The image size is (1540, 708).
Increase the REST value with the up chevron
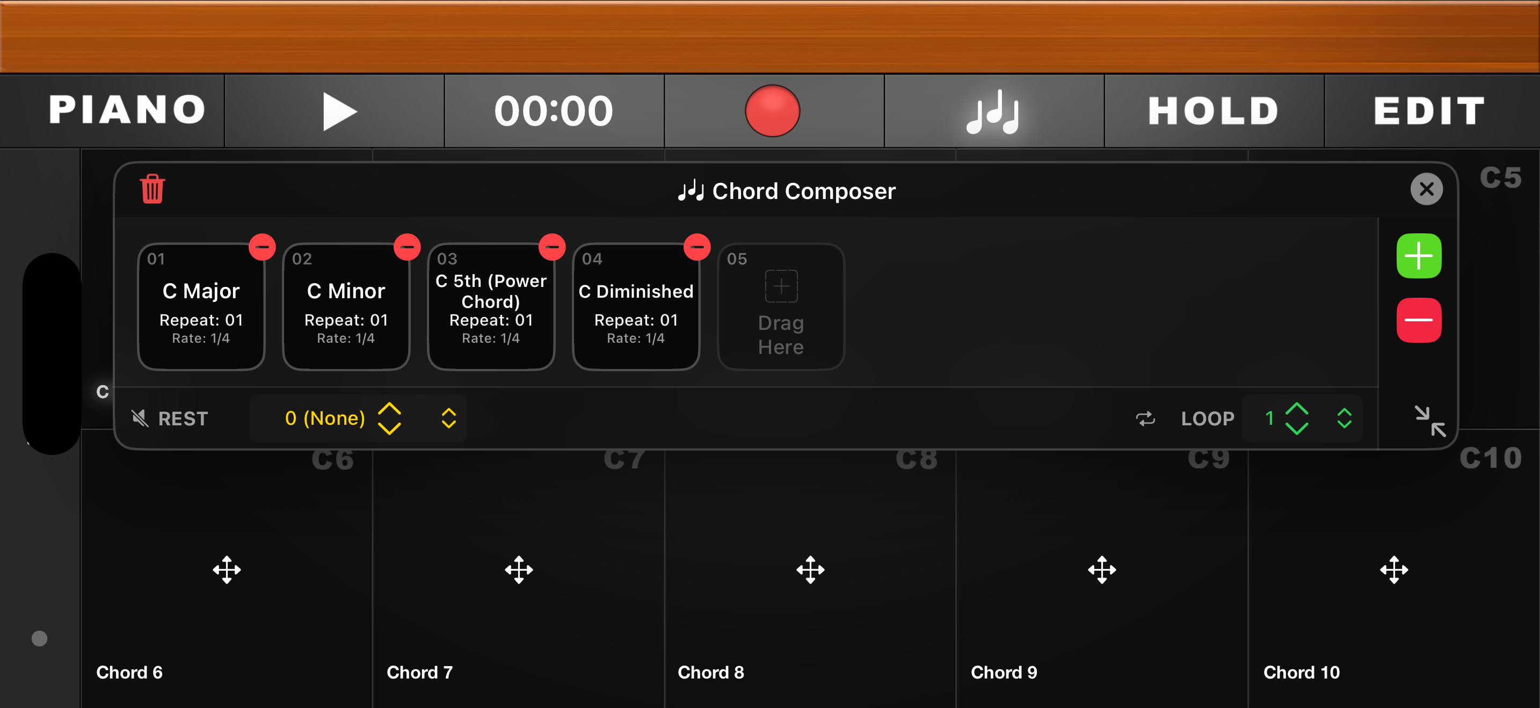click(389, 409)
